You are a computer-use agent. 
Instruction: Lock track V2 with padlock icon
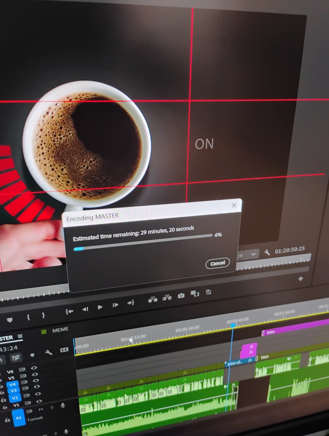[x=3, y=400]
